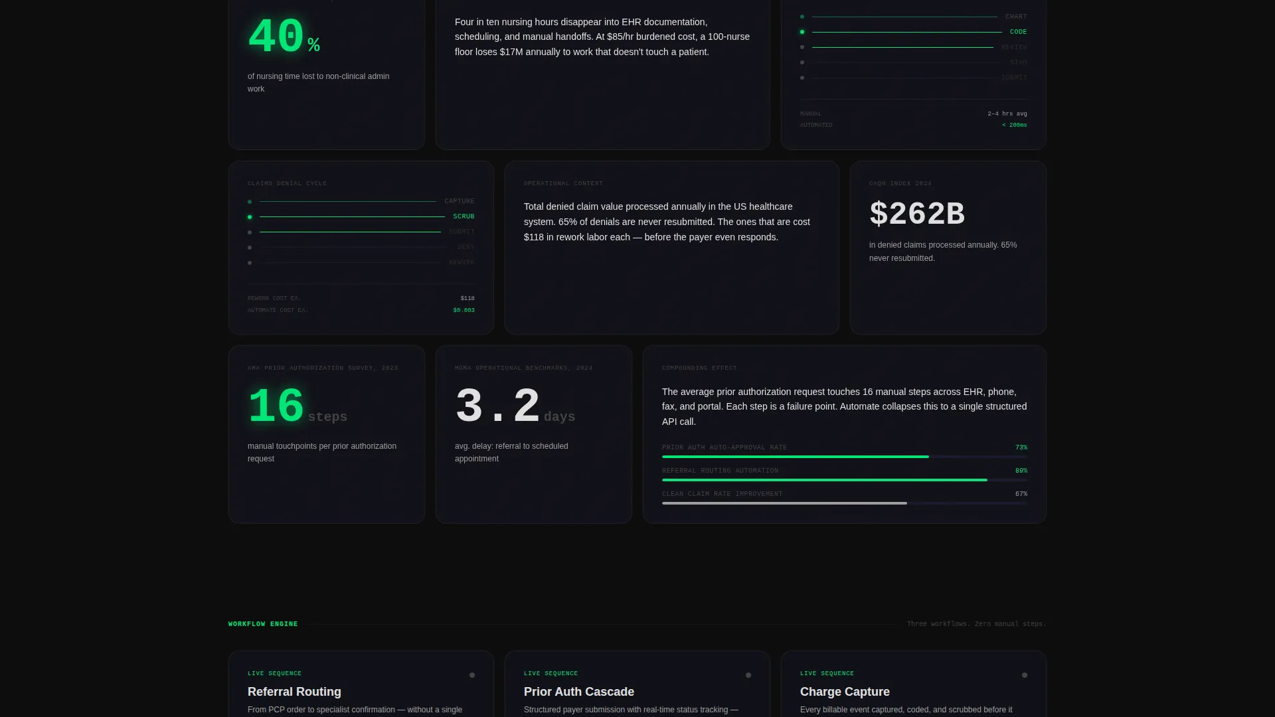Click the '$0.003' automate cost value
Viewport: 1275px width, 717px height.
pyautogui.click(x=464, y=311)
